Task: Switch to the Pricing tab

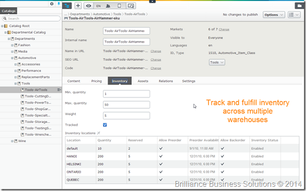Action: tap(96, 81)
